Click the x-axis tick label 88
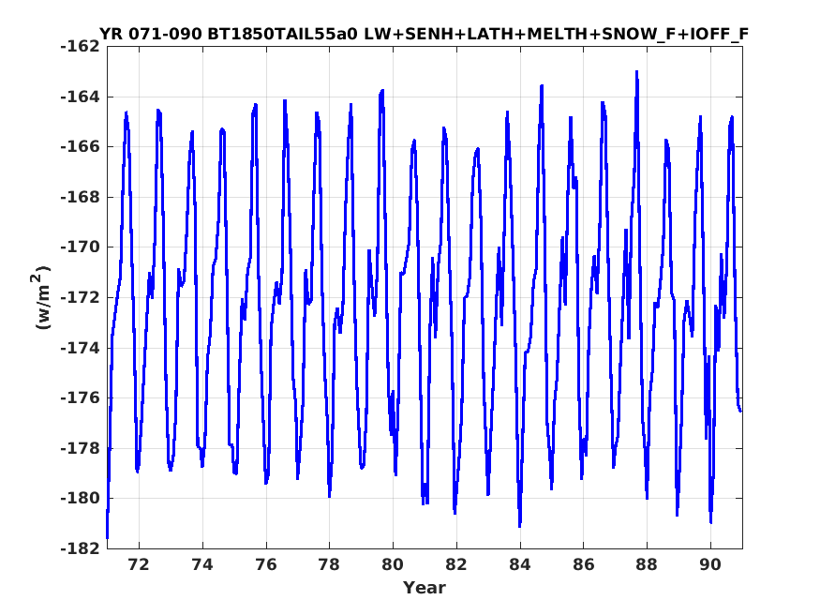820x615 pixels. tap(647, 564)
